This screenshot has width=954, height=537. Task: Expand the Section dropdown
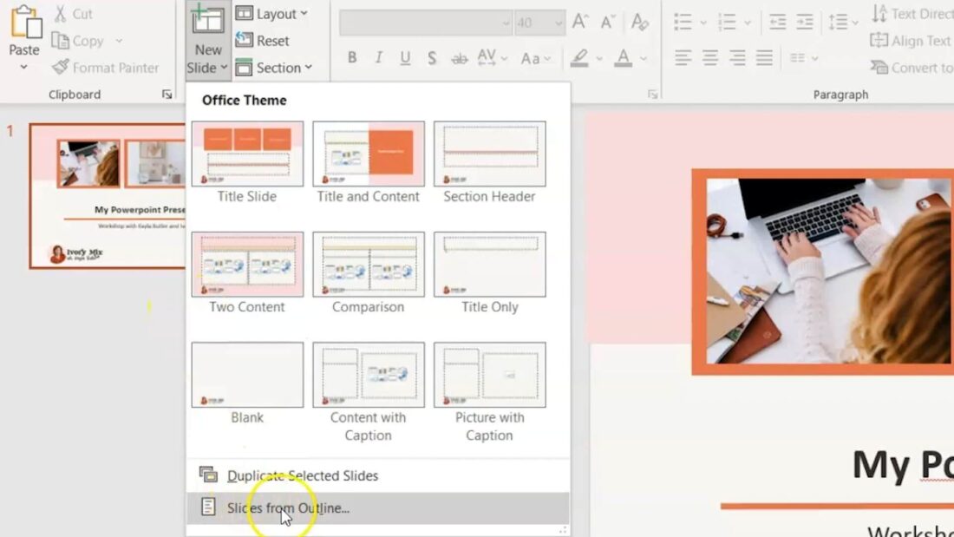click(x=277, y=68)
